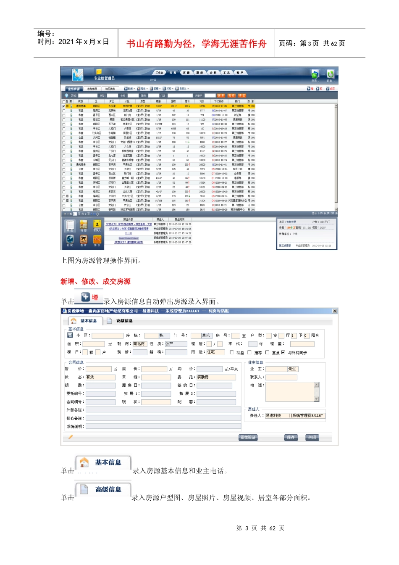
Task: Switch to the 工作台 tab
Action: (159, 73)
